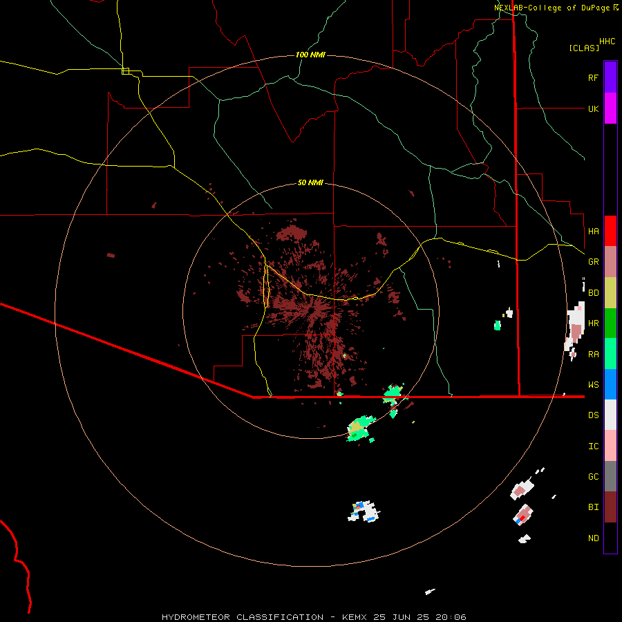Click the RF purple legend swatch
The image size is (622, 622).
610,77
